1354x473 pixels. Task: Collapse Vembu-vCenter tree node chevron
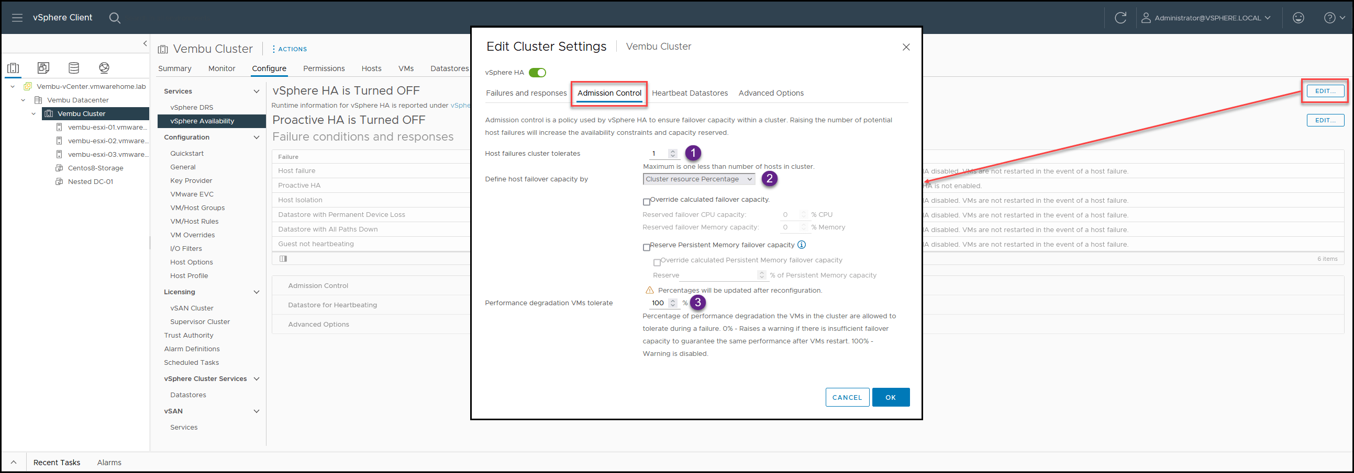[13, 87]
